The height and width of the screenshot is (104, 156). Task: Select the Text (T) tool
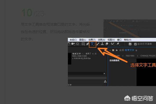point(92,44)
